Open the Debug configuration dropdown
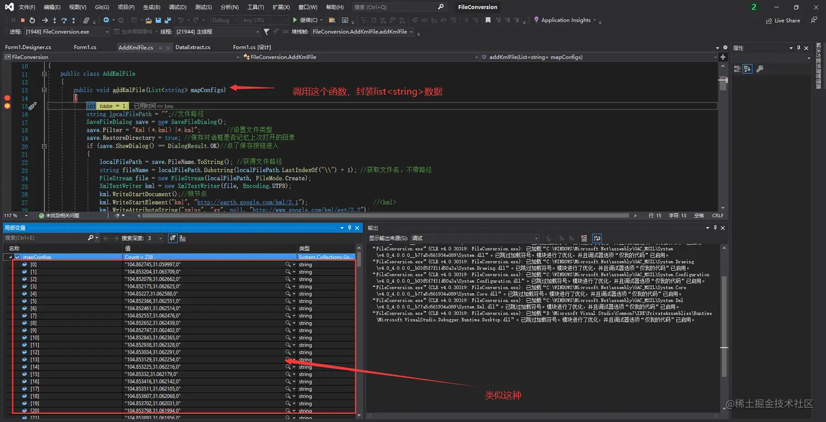 (224, 20)
